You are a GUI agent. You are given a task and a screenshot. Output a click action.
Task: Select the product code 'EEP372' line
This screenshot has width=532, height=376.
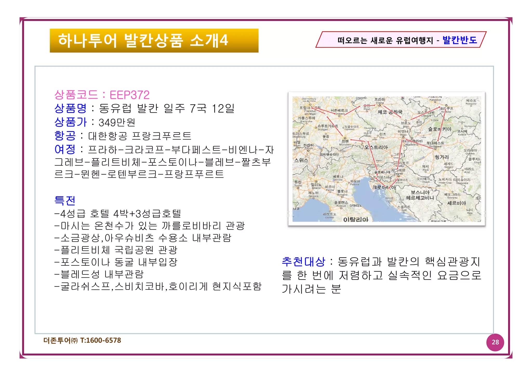coord(102,95)
